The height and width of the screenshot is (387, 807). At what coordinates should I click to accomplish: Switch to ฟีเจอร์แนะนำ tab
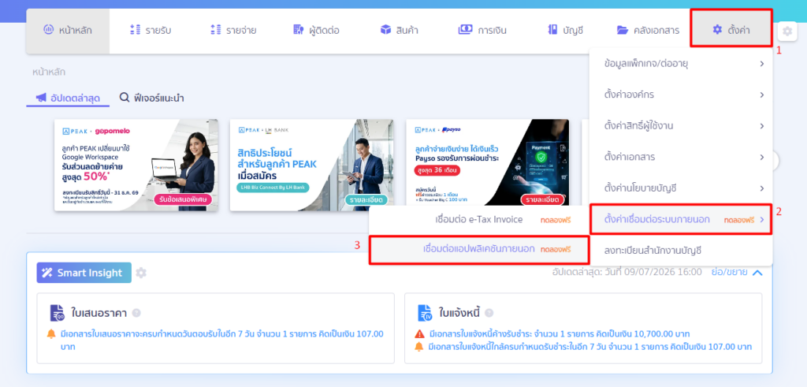pos(151,98)
